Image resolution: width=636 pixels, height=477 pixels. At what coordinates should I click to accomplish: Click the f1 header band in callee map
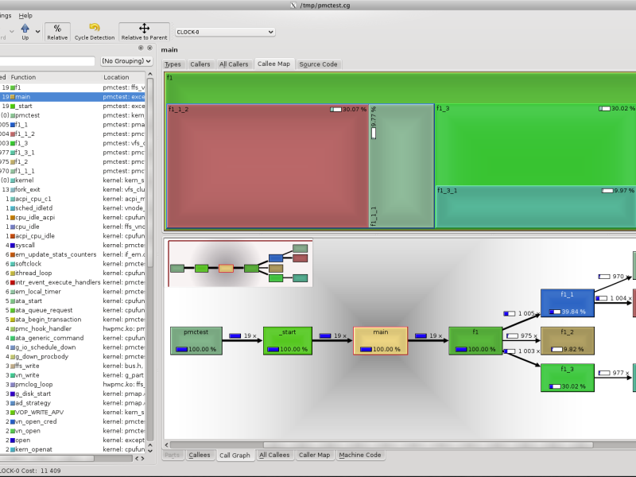(401, 88)
